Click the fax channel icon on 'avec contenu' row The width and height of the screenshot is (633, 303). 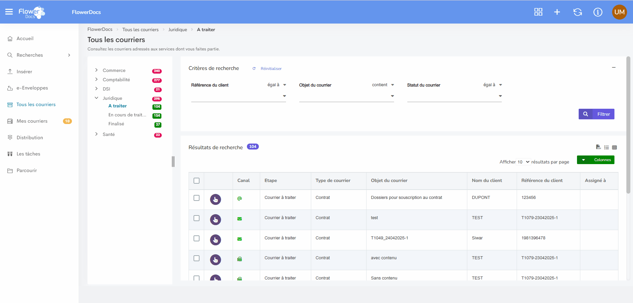click(240, 259)
